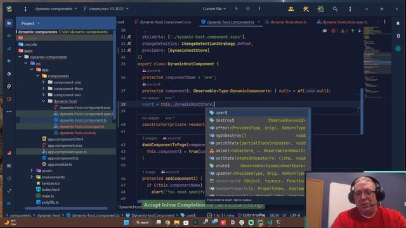Open File Explorer from taskbar
Viewport: 406px width, 228px height.
pyautogui.click(x=177, y=222)
